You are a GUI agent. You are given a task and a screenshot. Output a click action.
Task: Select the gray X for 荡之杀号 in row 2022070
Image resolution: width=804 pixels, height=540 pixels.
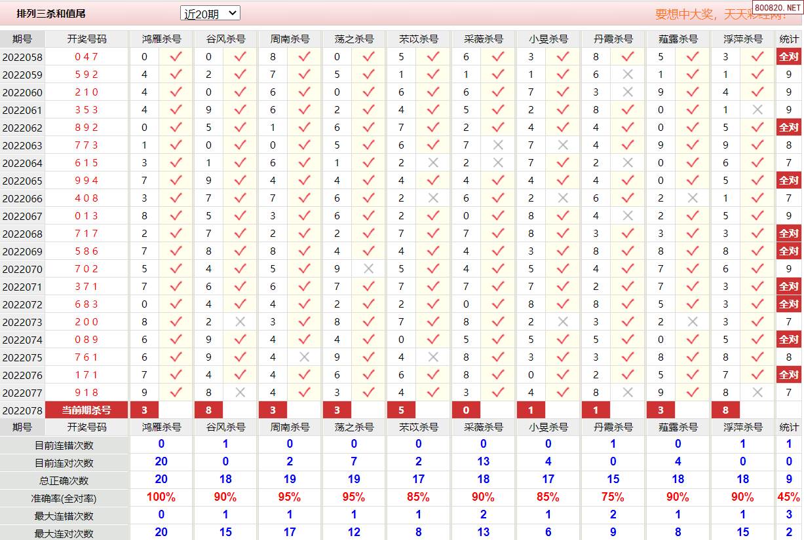(x=368, y=269)
